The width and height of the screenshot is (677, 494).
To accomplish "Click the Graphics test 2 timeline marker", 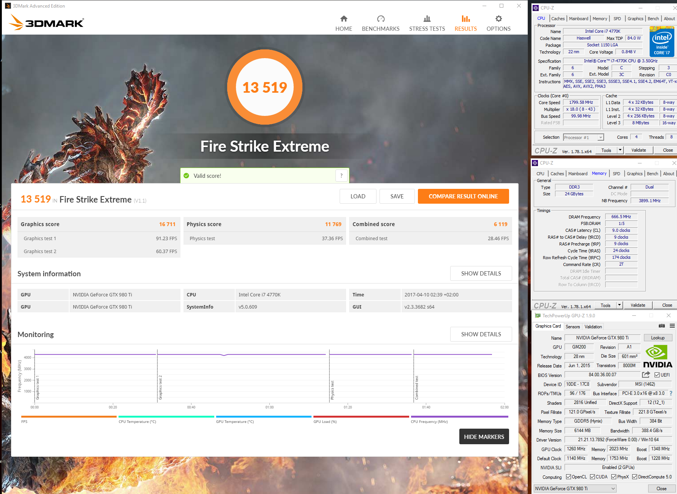I will [160, 387].
